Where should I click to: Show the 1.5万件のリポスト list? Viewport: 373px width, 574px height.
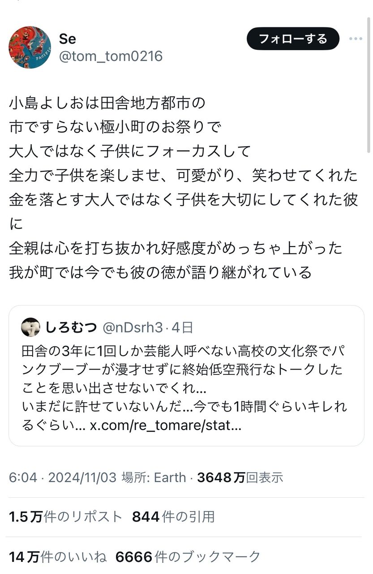click(65, 517)
